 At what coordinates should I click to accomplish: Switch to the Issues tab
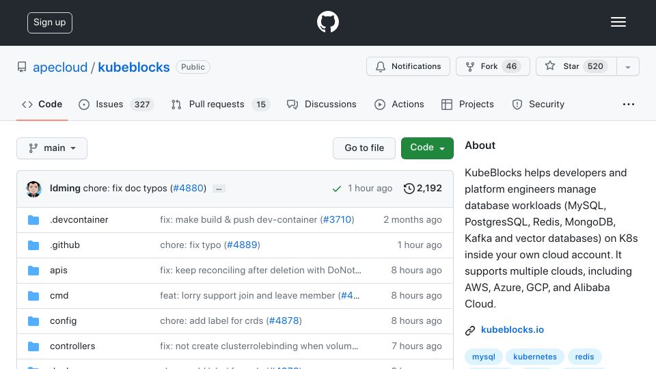pyautogui.click(x=116, y=104)
